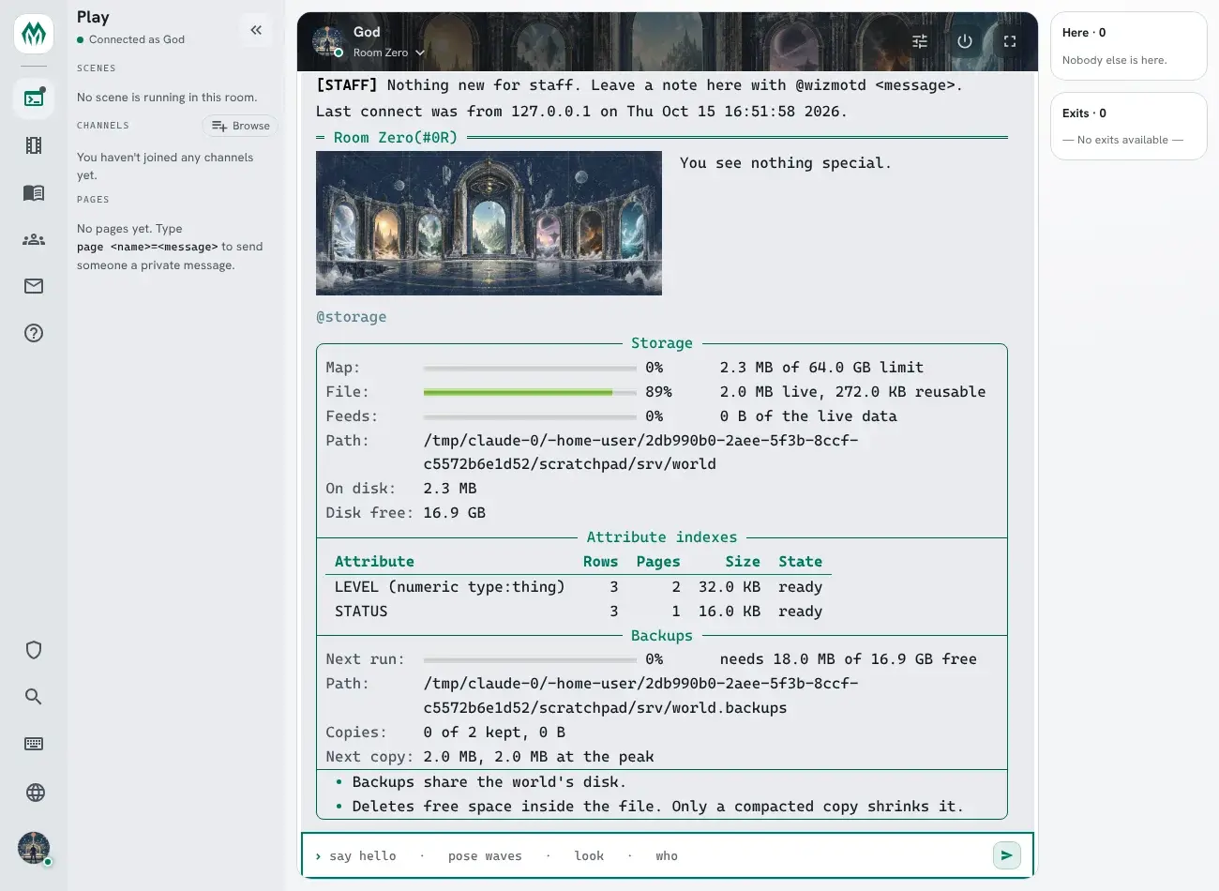Open the film-strip scenes icon in sidebar
This screenshot has height=891, width=1219.
click(x=34, y=145)
